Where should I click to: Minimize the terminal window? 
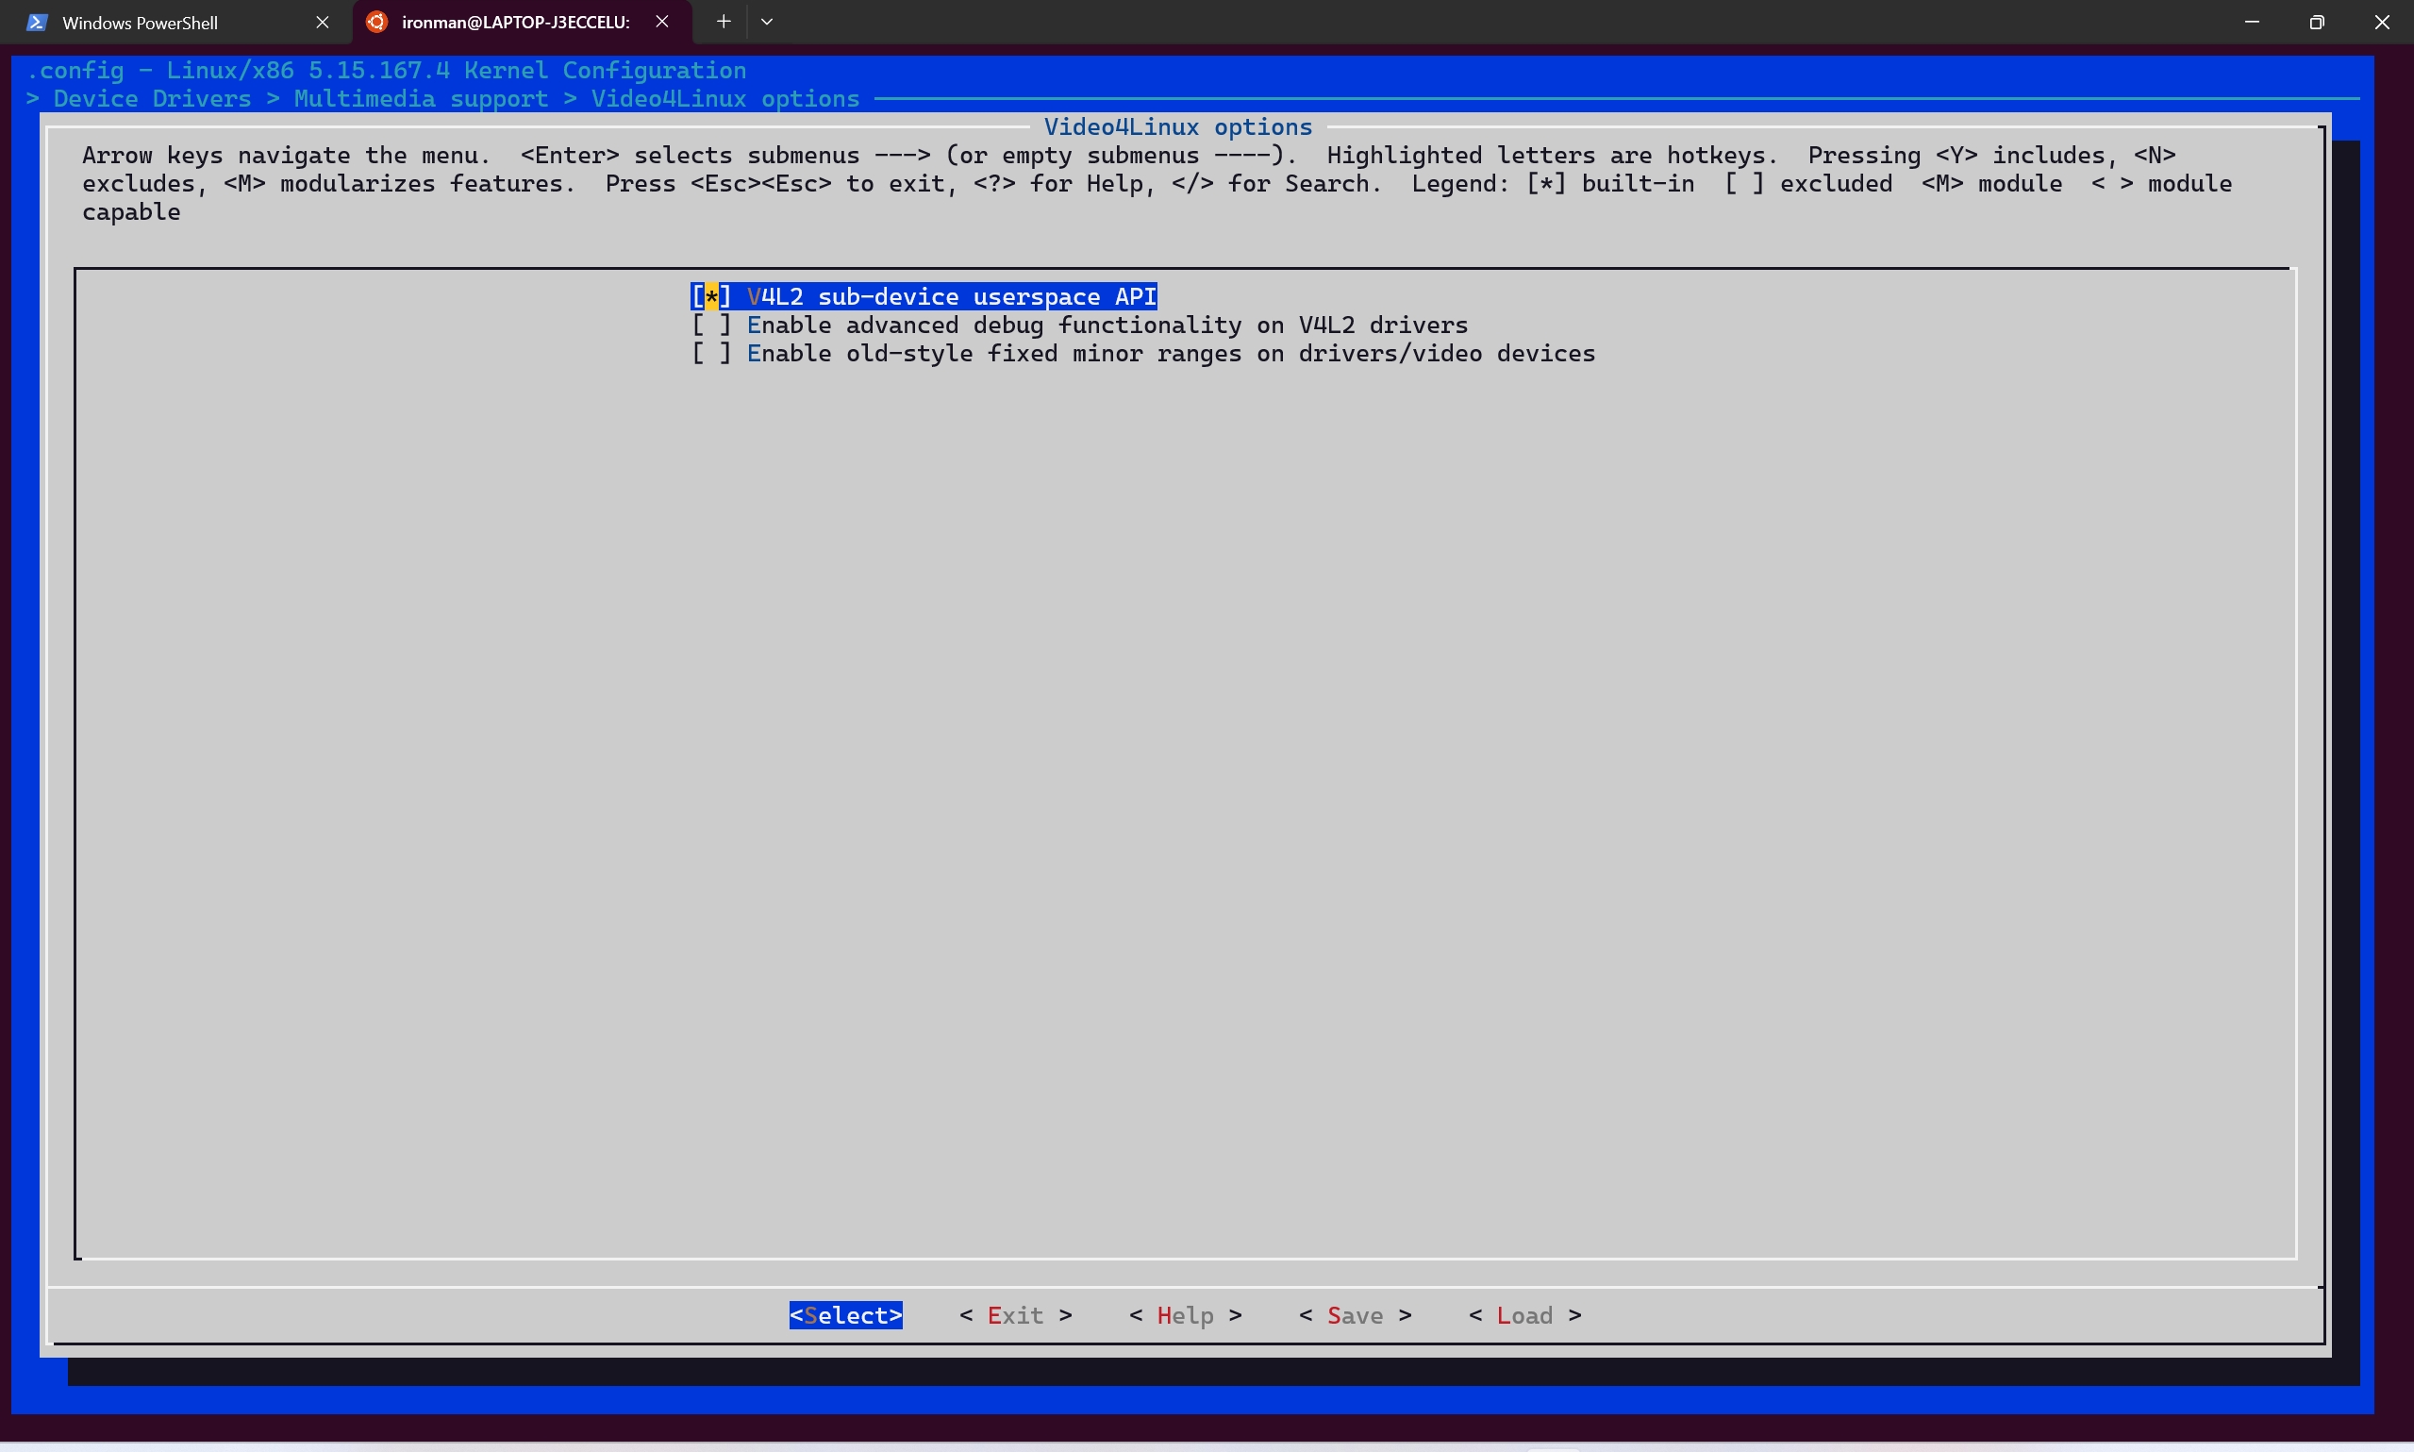tap(2252, 22)
